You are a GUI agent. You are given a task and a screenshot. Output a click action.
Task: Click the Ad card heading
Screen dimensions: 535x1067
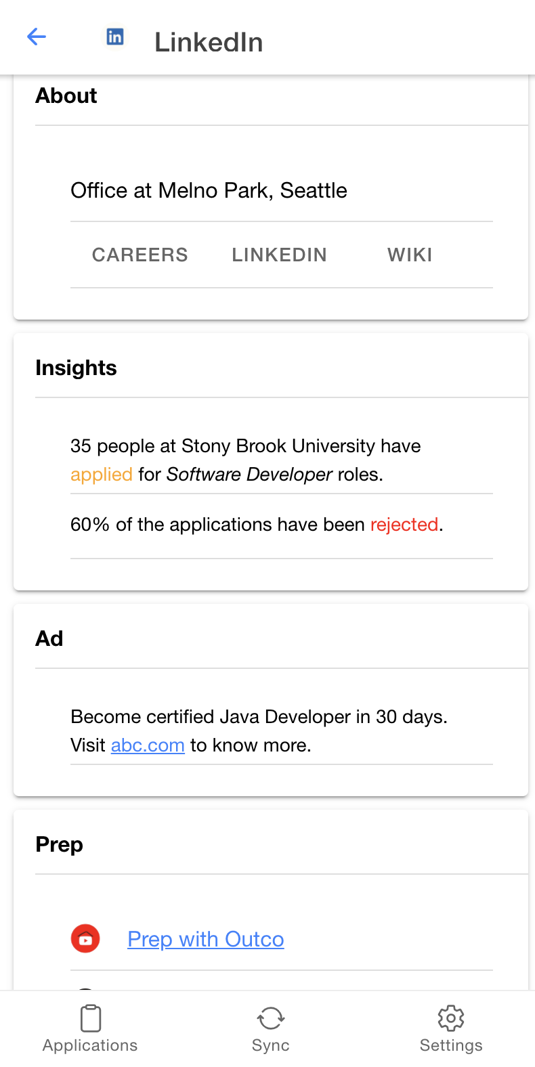[x=49, y=638]
